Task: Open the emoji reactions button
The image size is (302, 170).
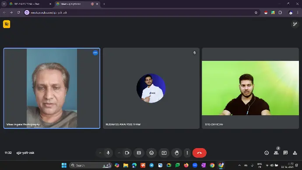Action: (151, 153)
